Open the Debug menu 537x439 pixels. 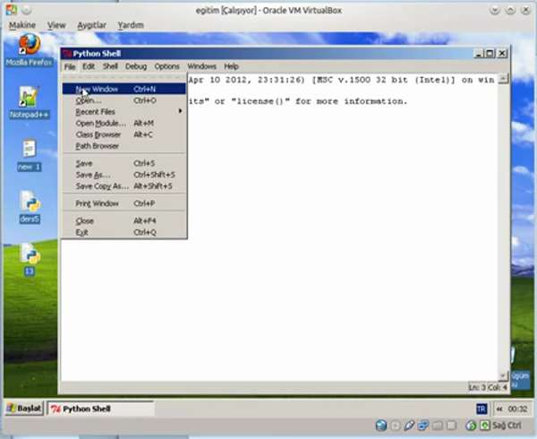point(136,66)
